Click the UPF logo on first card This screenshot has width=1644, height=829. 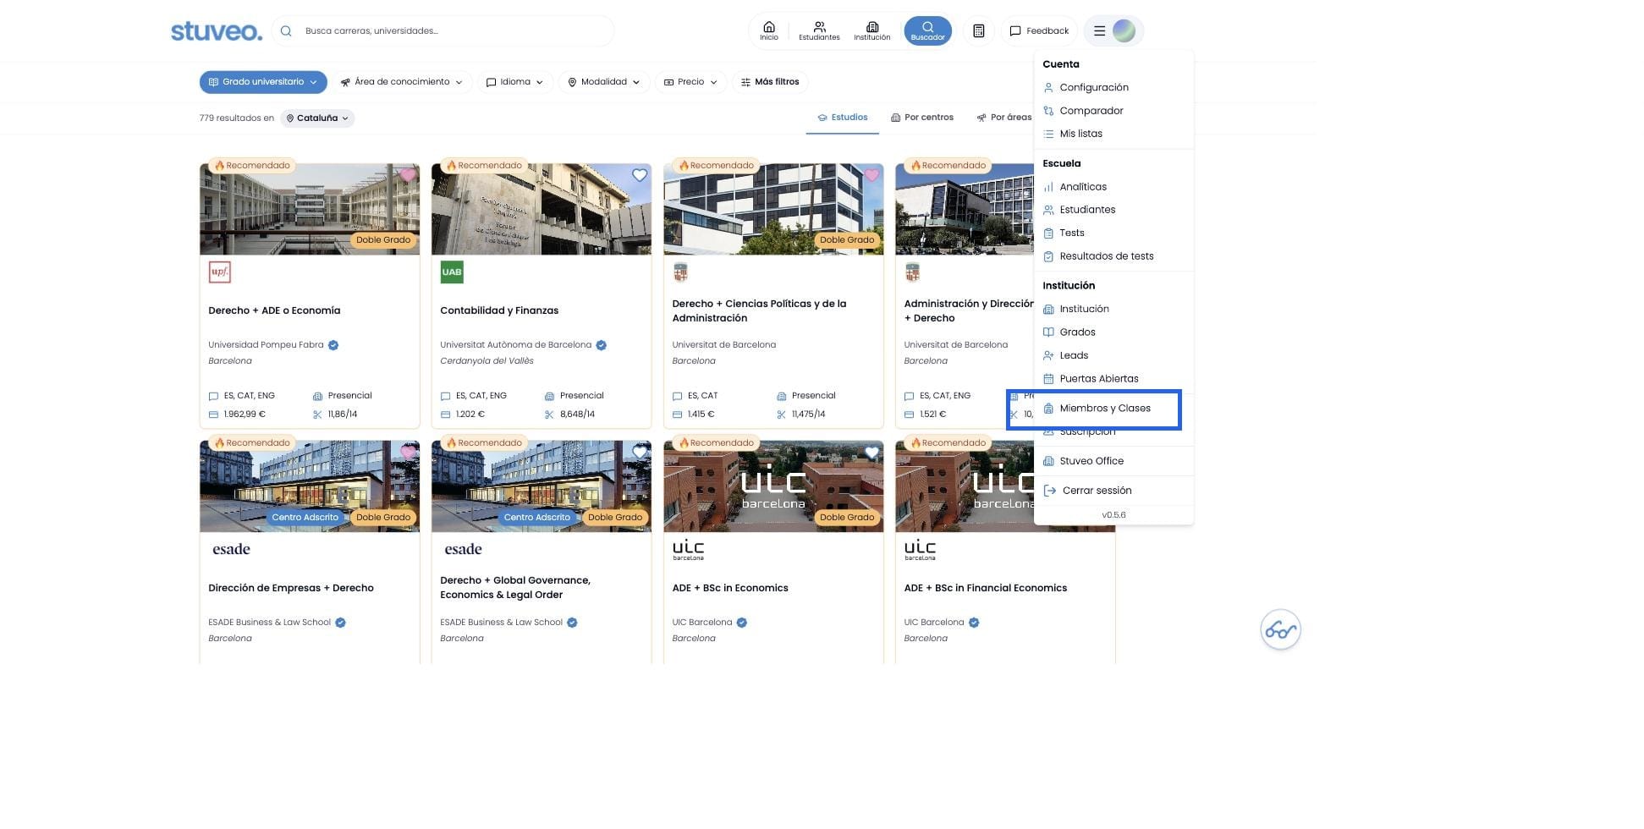219,272
